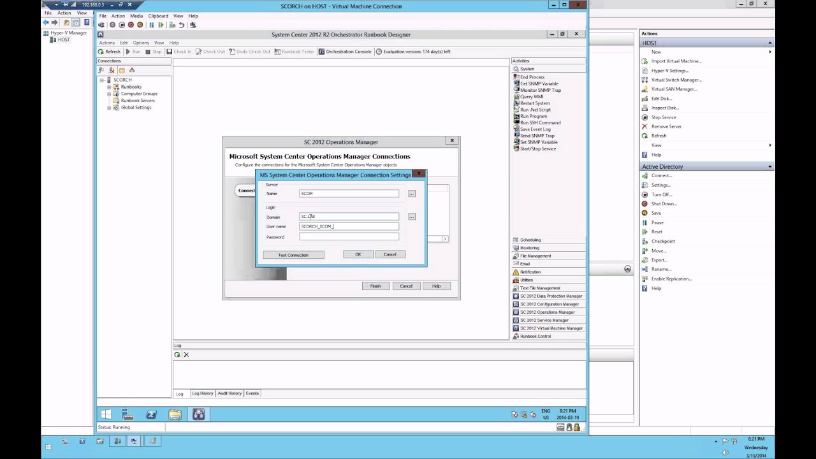Choose the Save Event Log activity icon
The height and width of the screenshot is (459, 816).
pyautogui.click(x=516, y=129)
